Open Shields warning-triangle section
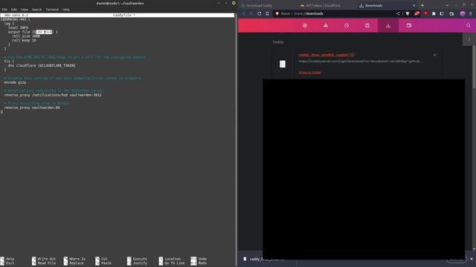 click(326, 25)
